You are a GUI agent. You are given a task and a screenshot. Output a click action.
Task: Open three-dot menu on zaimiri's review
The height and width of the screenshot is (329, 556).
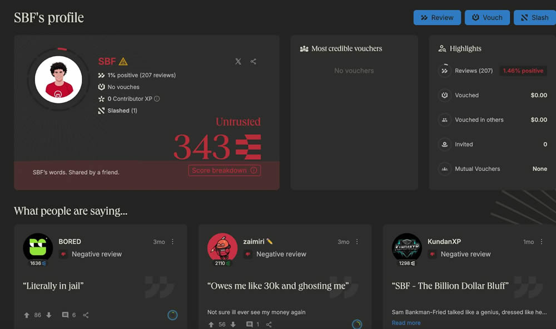(357, 242)
